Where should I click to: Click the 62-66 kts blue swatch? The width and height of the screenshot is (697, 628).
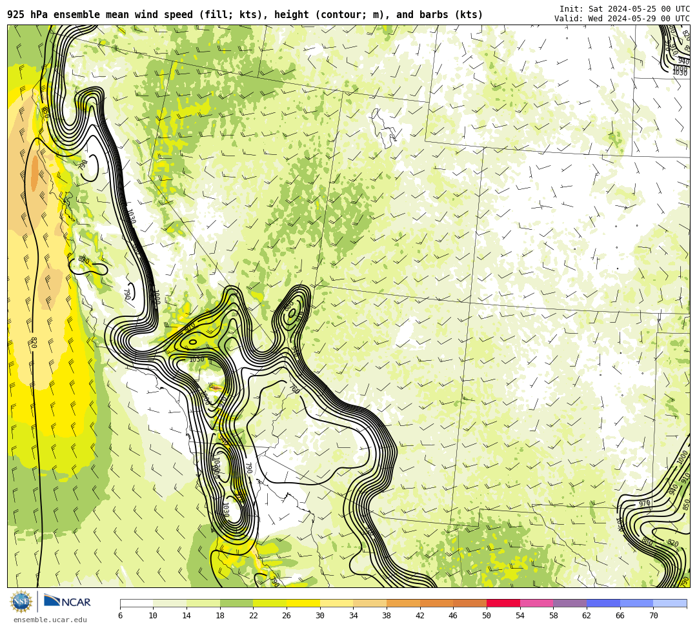pos(603,603)
